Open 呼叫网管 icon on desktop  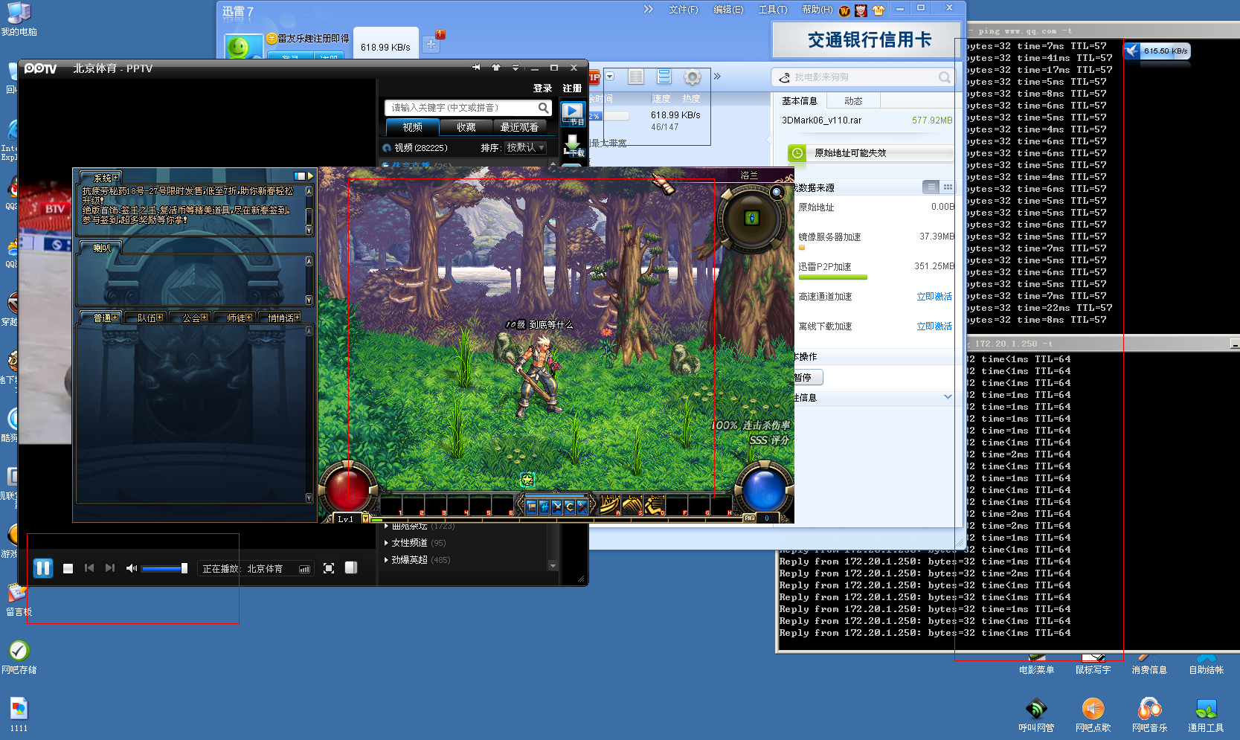1036,710
